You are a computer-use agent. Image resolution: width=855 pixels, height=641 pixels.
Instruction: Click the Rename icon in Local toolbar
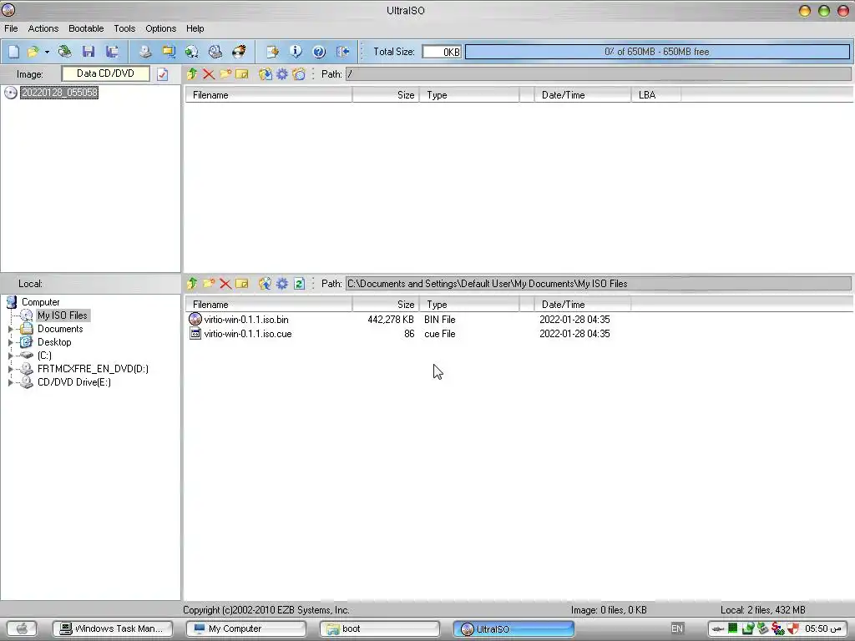point(241,284)
